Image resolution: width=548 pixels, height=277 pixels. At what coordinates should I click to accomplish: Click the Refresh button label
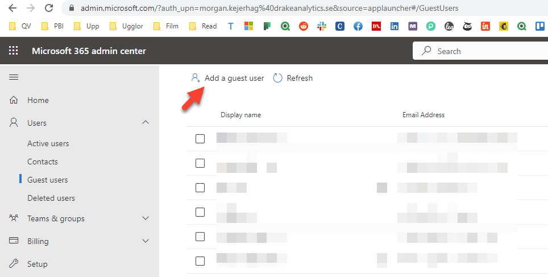[300, 78]
